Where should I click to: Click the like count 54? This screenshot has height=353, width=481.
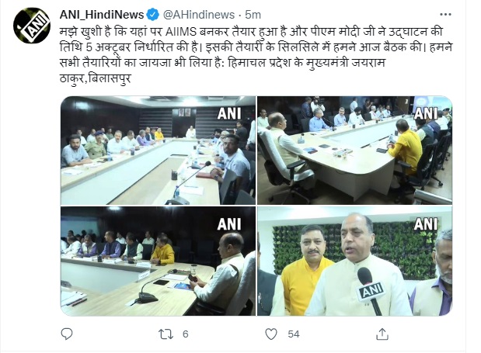[x=294, y=334]
